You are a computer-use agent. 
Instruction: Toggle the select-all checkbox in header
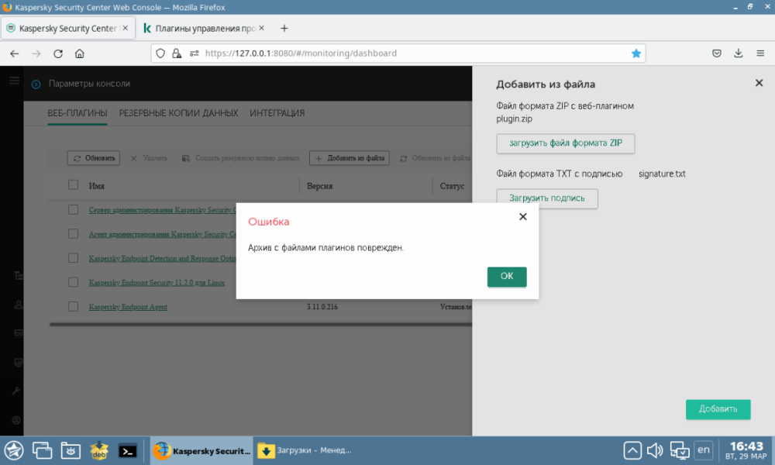point(73,184)
